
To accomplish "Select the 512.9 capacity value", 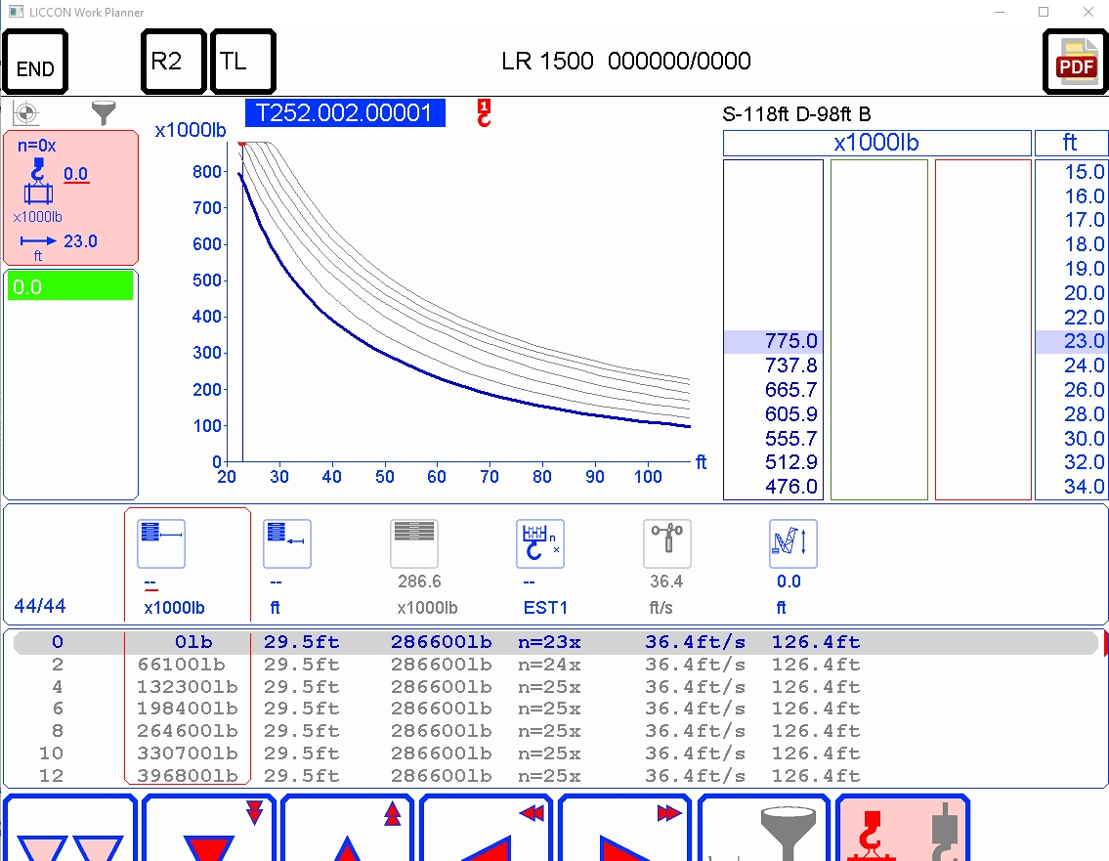I will [x=790, y=462].
